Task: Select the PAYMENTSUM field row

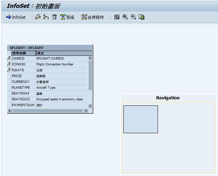Action: point(48,105)
